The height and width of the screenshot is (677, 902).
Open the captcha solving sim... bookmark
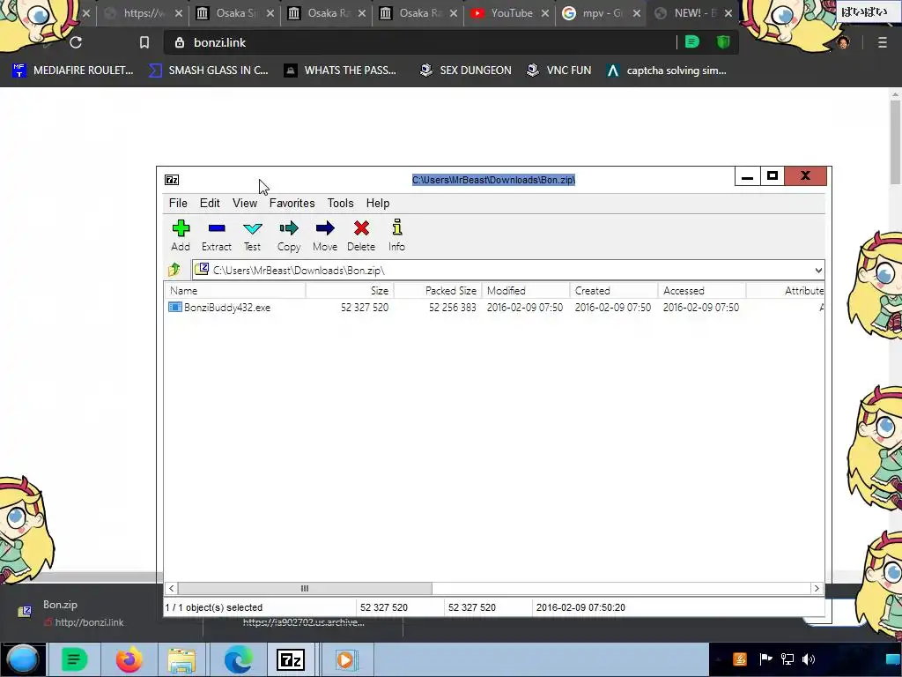(x=668, y=71)
